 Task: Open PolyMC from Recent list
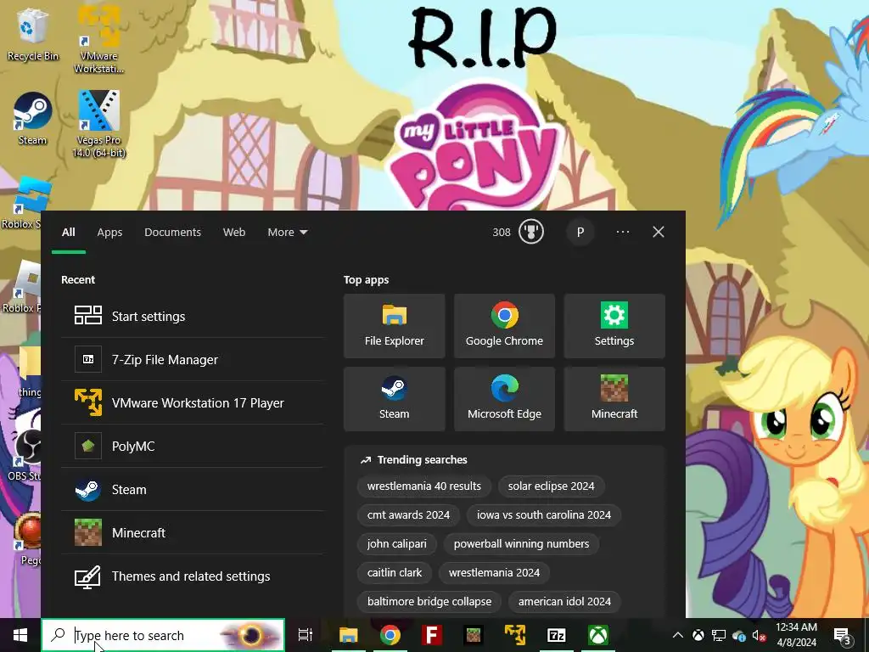coord(192,446)
